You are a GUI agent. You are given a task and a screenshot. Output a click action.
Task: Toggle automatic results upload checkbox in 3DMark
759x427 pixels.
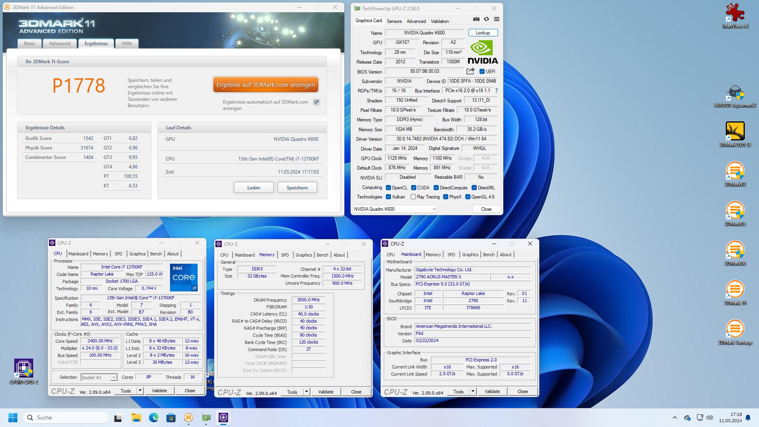[317, 102]
